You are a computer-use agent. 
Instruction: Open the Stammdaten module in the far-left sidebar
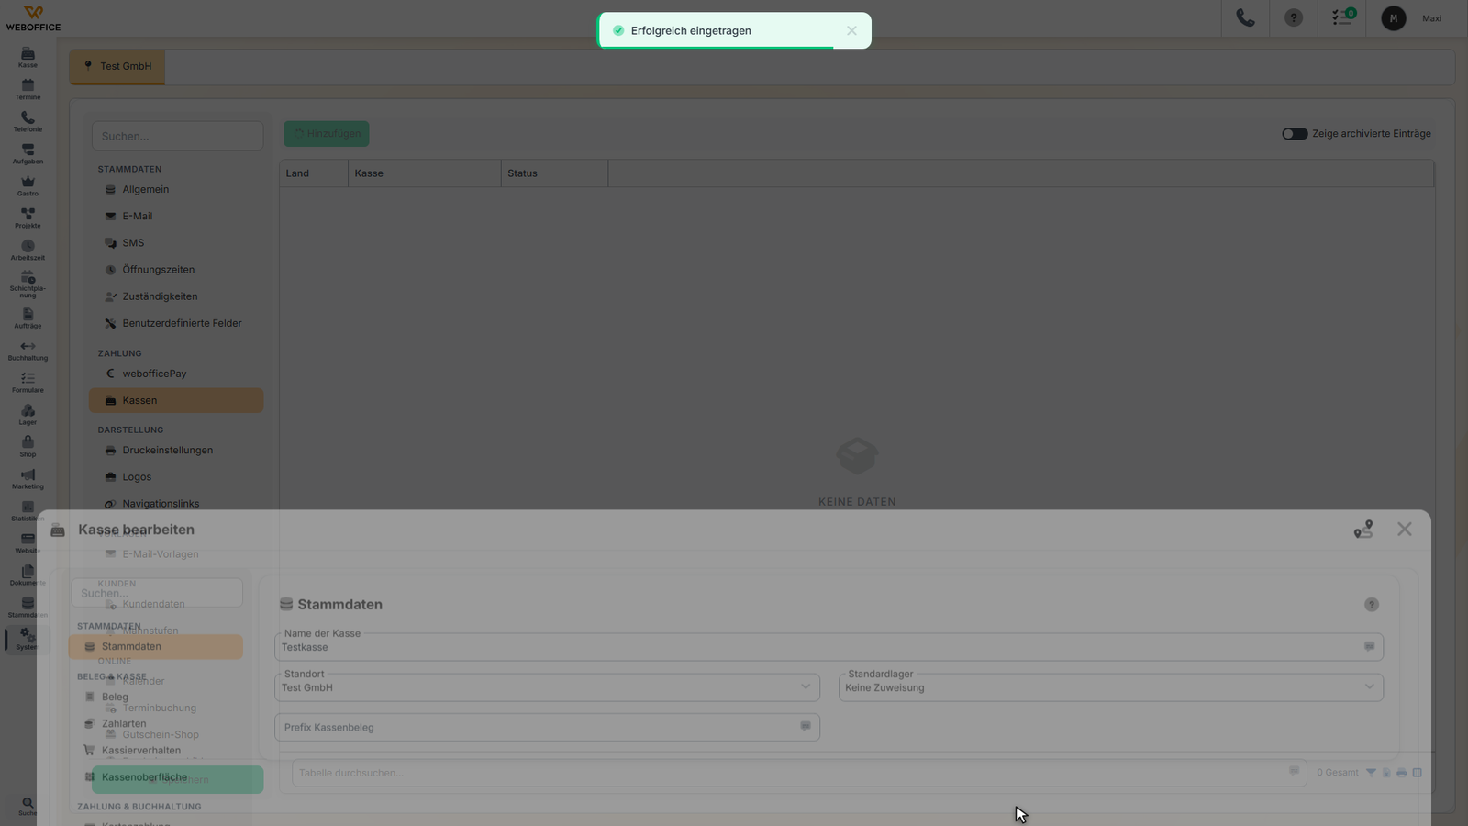point(28,607)
